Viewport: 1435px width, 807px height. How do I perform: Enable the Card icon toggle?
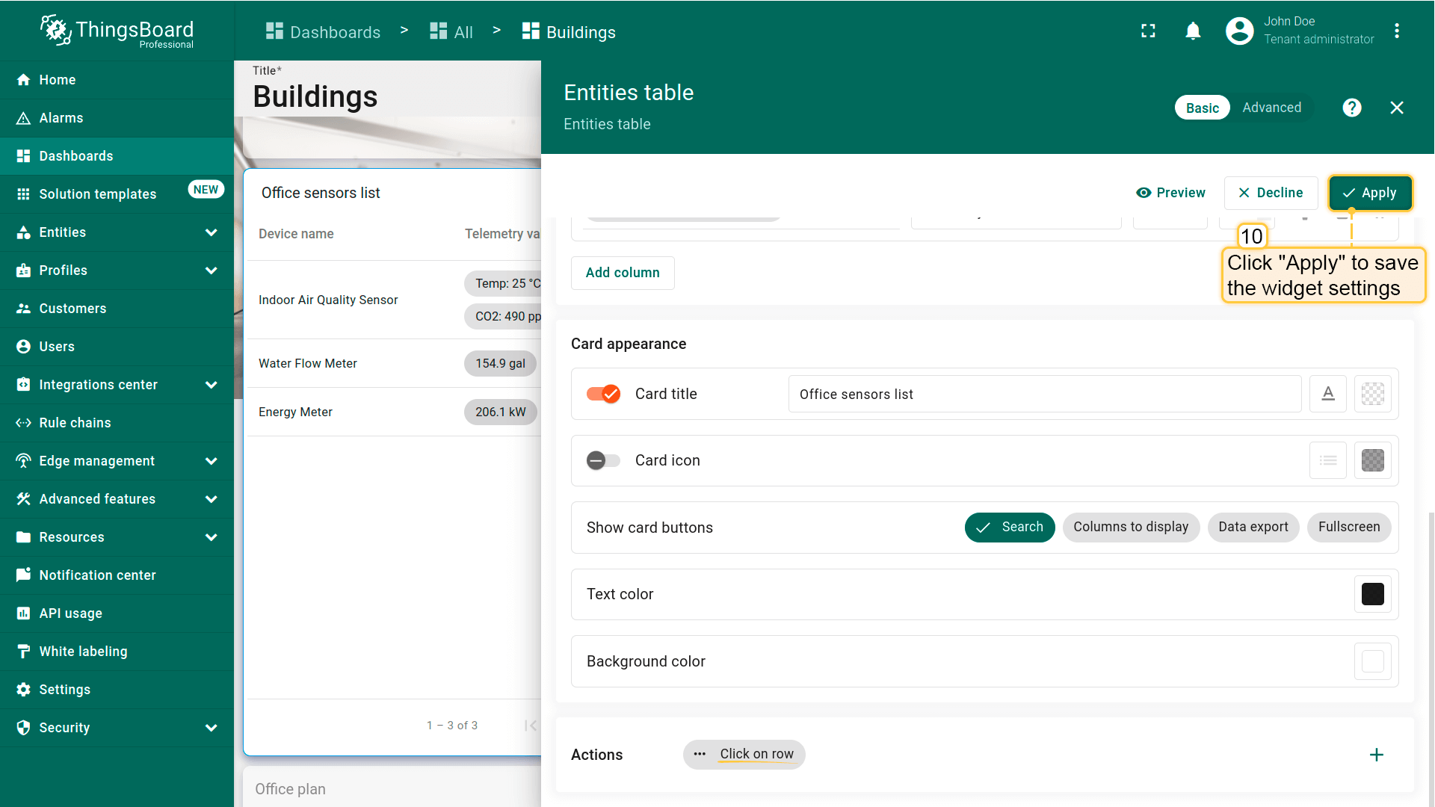pos(603,460)
